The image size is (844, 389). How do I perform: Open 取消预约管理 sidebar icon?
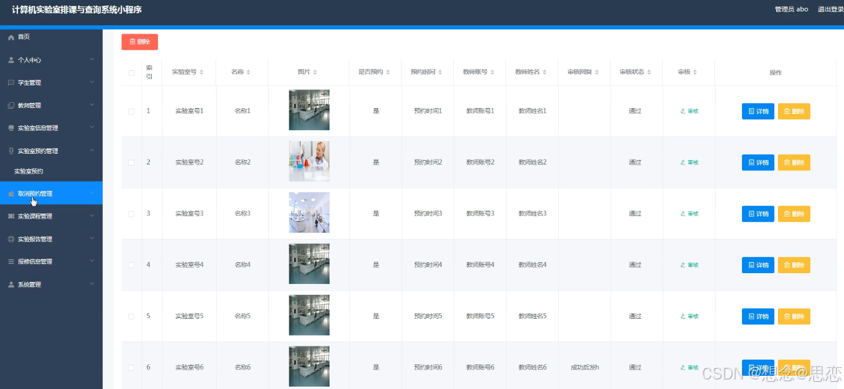[x=11, y=194]
